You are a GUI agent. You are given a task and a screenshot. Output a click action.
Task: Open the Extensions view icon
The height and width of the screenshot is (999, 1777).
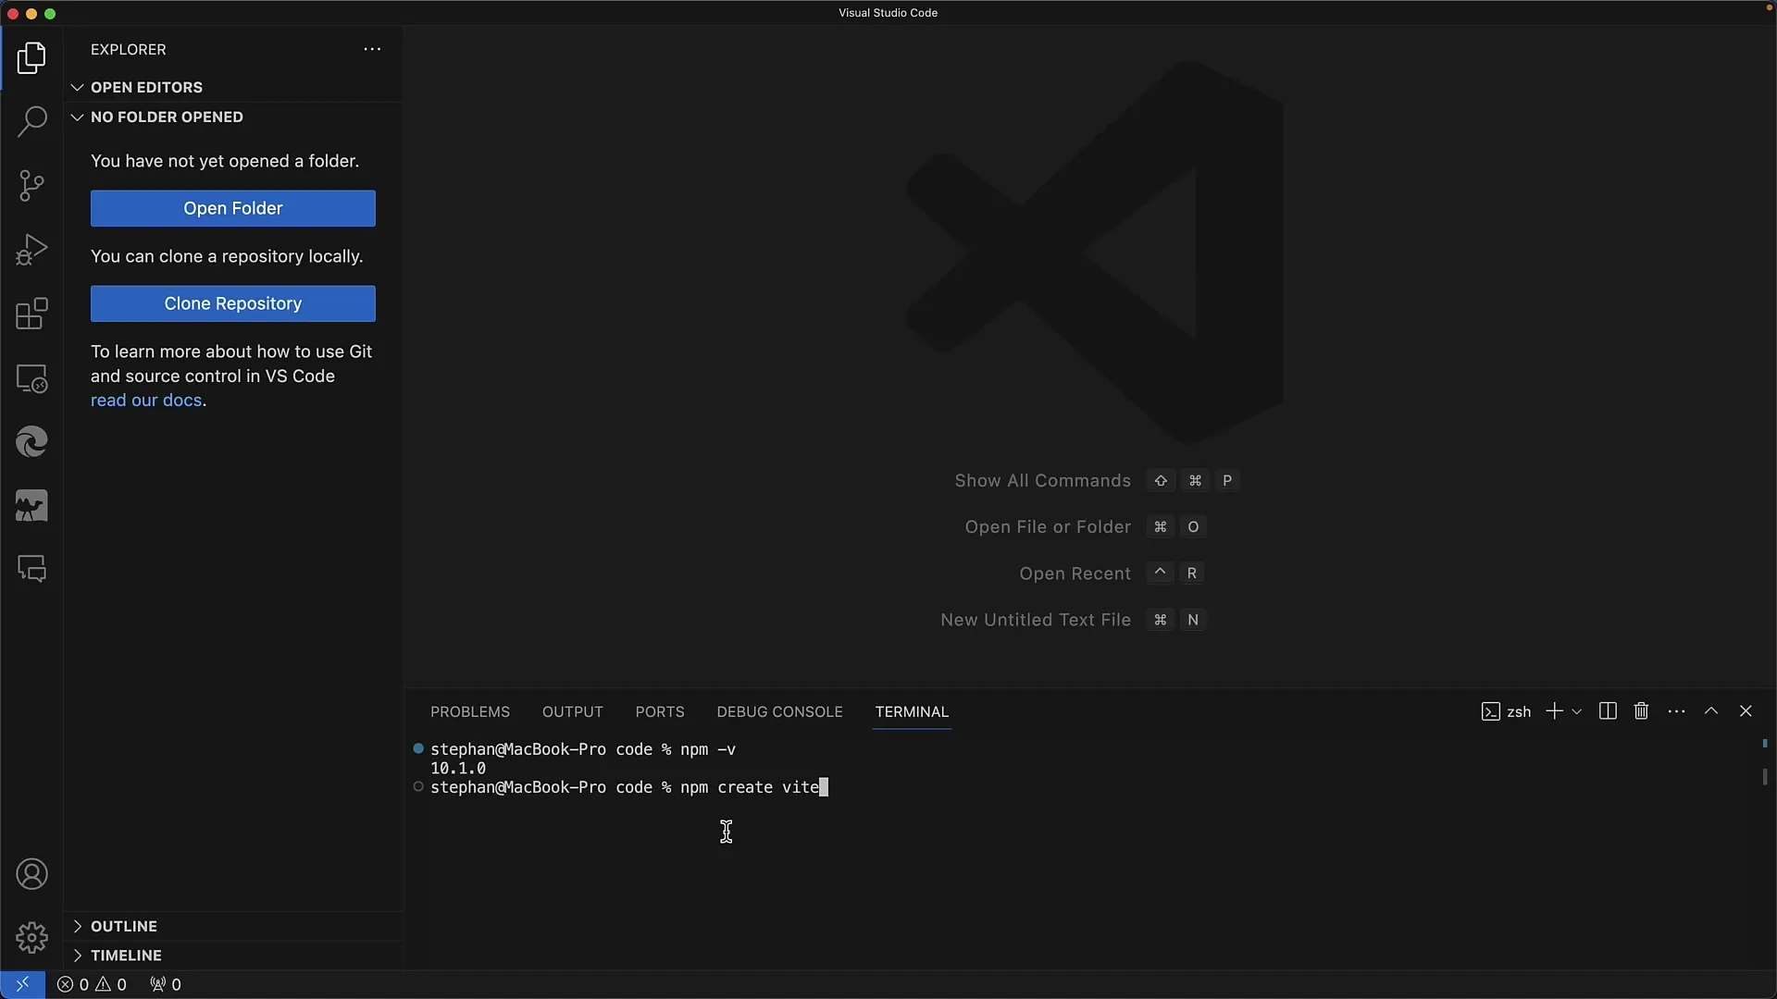point(31,314)
